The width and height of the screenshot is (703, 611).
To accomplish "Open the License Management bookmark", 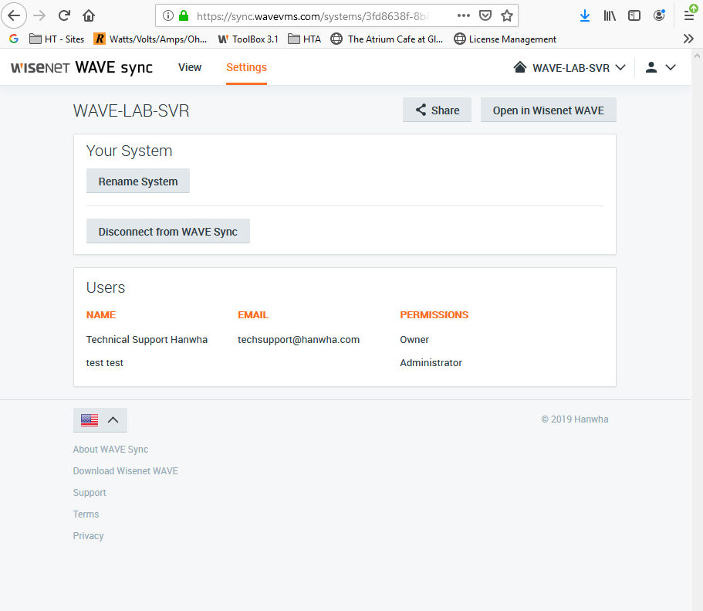I will click(x=505, y=39).
